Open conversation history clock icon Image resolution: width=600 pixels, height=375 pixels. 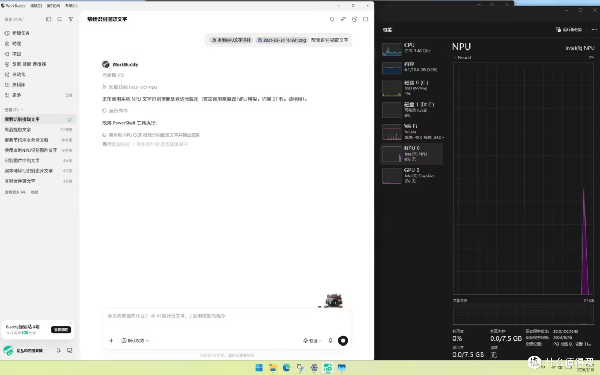point(354,19)
